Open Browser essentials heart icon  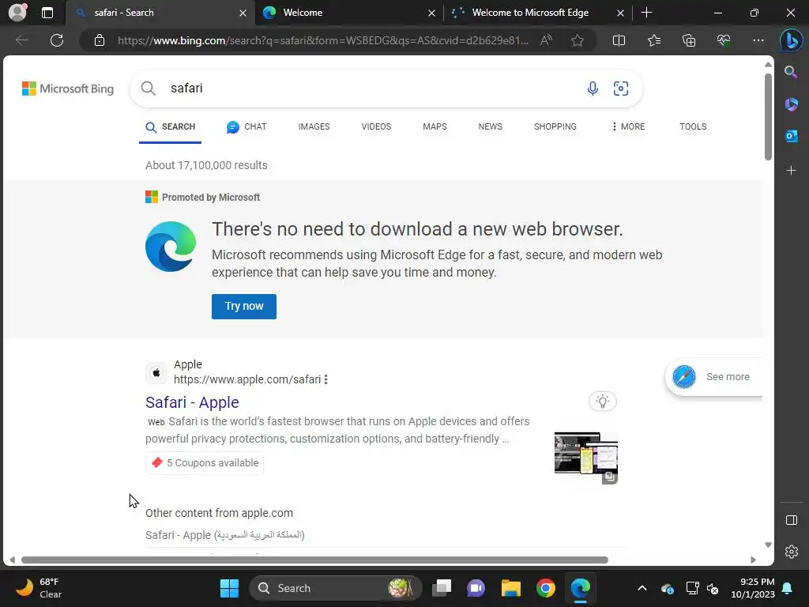724,40
